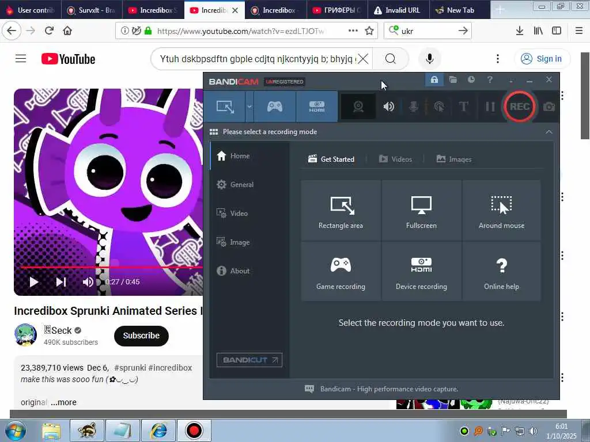Select the screen recording mode icon in Bandicam
Viewport: 590px width, 442px height.
pyautogui.click(x=225, y=106)
